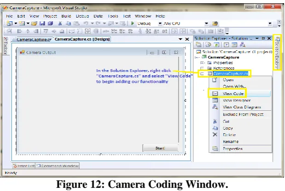285x191 pixels.
Task: Click the Save All icon
Action: pos(50,24)
